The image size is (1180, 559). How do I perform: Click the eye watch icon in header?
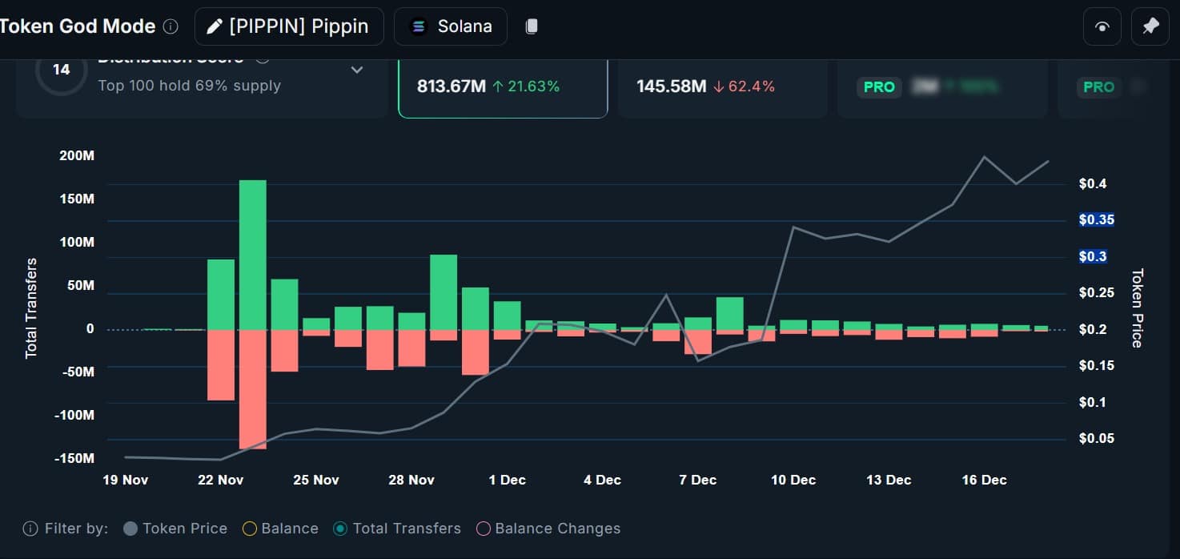coord(1102,26)
